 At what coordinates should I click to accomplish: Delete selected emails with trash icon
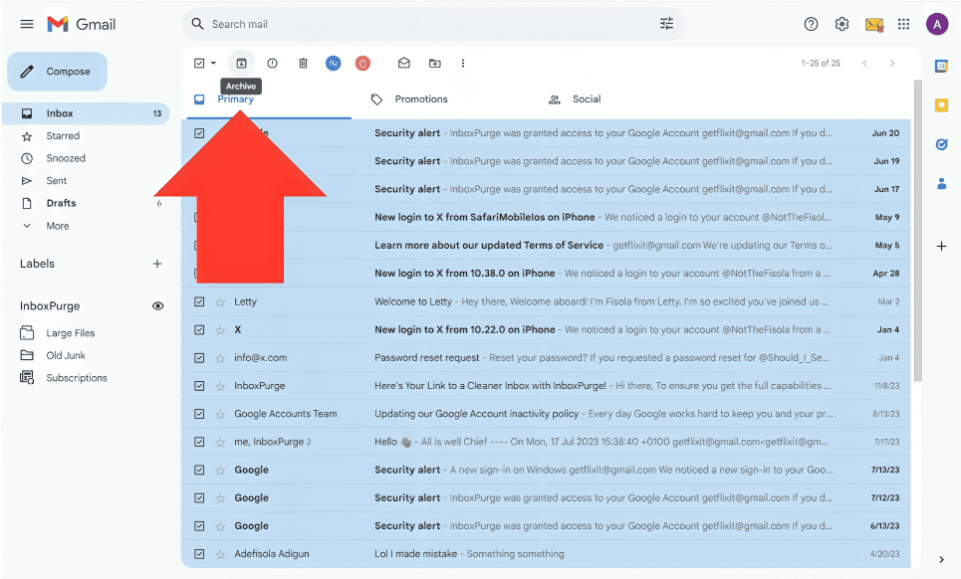303,63
